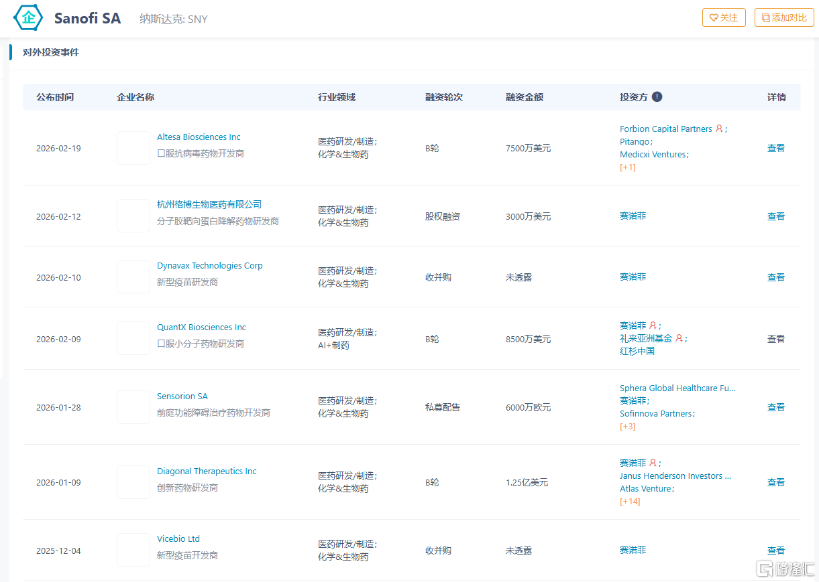Open 红杉中国 investor link

637,351
